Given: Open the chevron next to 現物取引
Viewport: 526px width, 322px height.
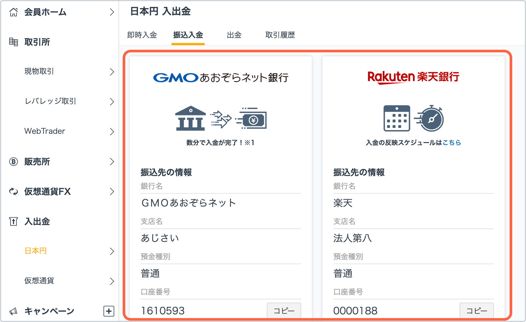Looking at the screenshot, I should 112,72.
